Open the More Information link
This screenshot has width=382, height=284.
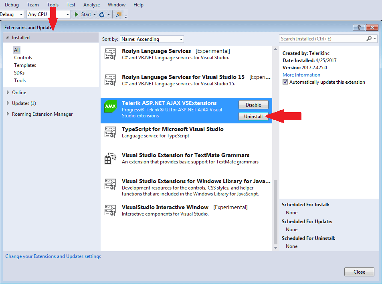coord(301,75)
